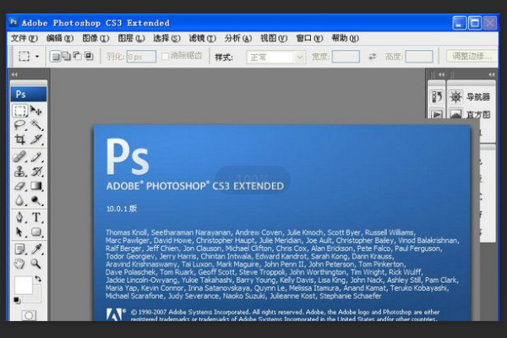This screenshot has width=507, height=338.
Task: Select the History Brush tool
Action: (36, 171)
